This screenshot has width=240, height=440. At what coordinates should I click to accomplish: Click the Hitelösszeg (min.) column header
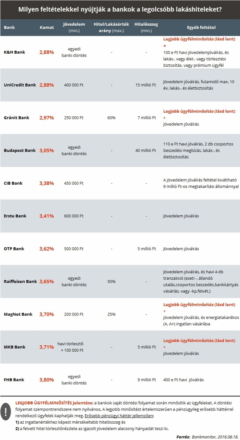(x=146, y=28)
